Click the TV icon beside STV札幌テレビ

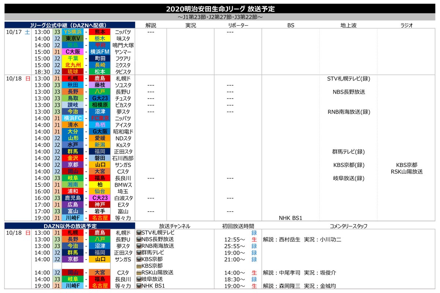click(x=139, y=233)
